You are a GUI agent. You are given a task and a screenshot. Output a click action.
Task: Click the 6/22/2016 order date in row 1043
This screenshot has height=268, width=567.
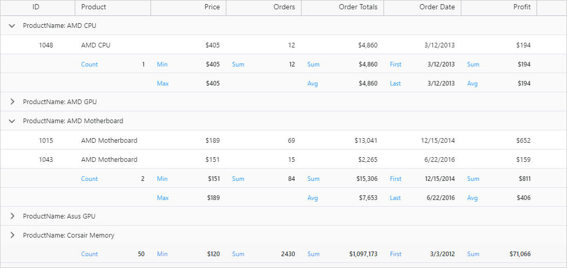[439, 160]
